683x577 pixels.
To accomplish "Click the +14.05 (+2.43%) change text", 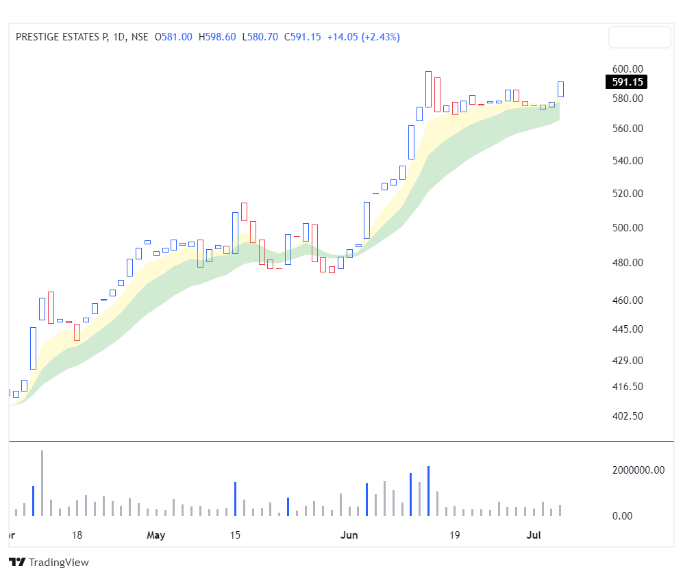I will tap(364, 37).
